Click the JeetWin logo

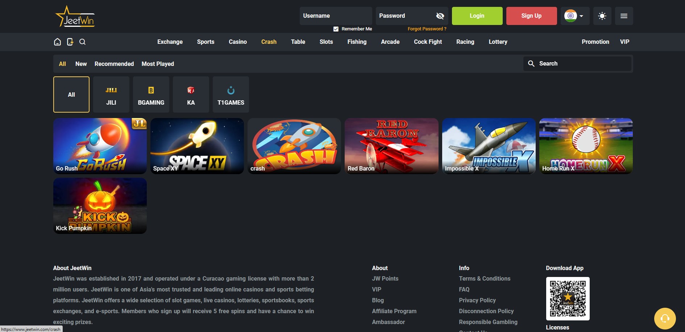coord(75,16)
